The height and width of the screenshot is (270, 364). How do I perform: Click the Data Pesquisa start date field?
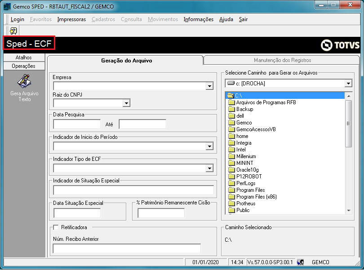(x=77, y=124)
